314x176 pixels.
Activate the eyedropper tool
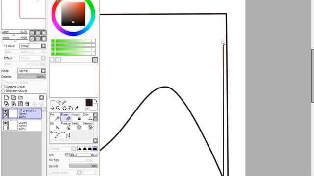click(x=77, y=108)
